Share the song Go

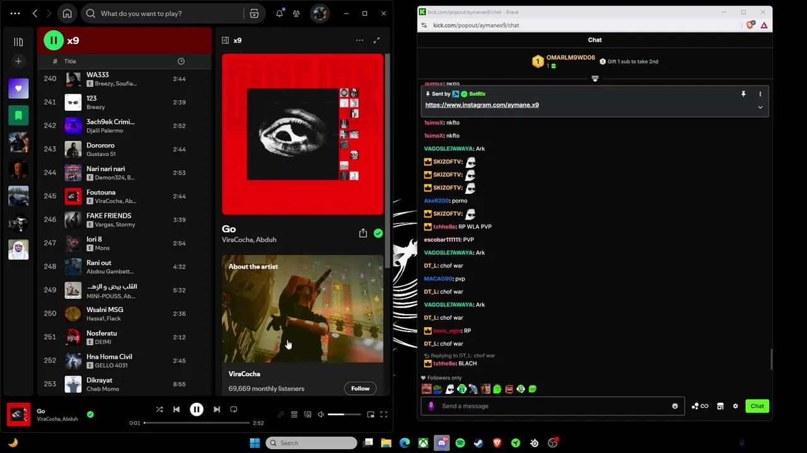[363, 233]
